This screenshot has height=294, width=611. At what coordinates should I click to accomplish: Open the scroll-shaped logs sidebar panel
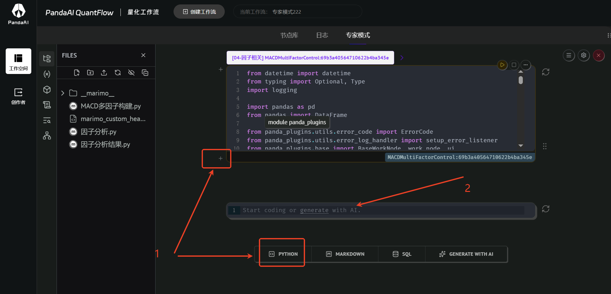click(47, 105)
